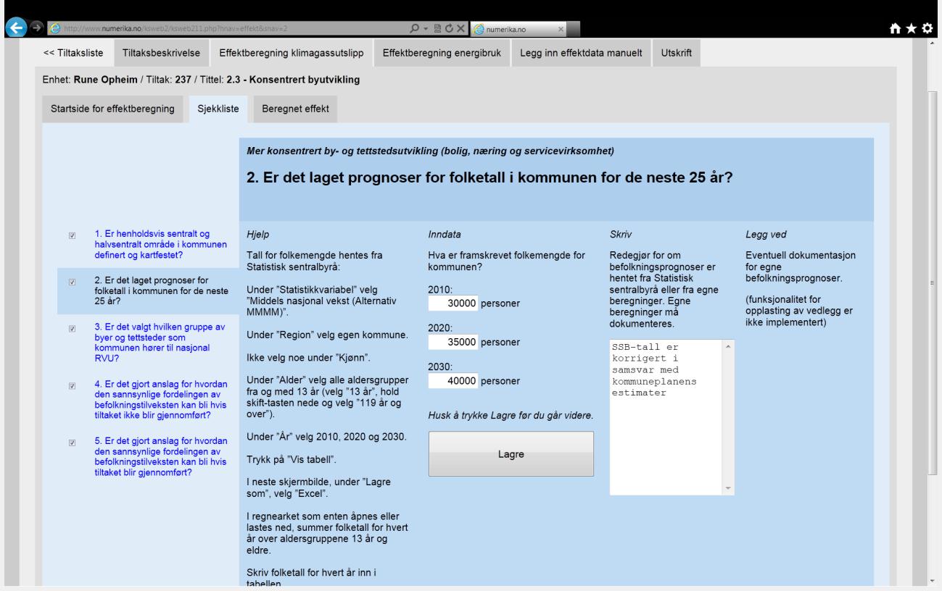Click the page vertical scrollbar thumb
Screen dimensions: 942x591
click(x=933, y=282)
